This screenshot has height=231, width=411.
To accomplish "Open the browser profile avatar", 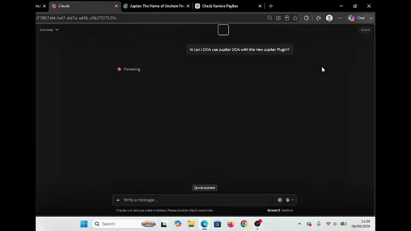I will click(329, 18).
